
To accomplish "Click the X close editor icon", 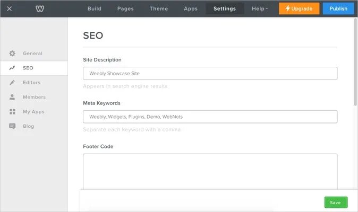I will tap(10, 8).
